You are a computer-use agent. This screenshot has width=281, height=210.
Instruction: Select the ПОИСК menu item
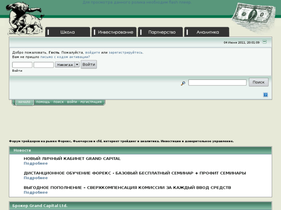[59, 102]
